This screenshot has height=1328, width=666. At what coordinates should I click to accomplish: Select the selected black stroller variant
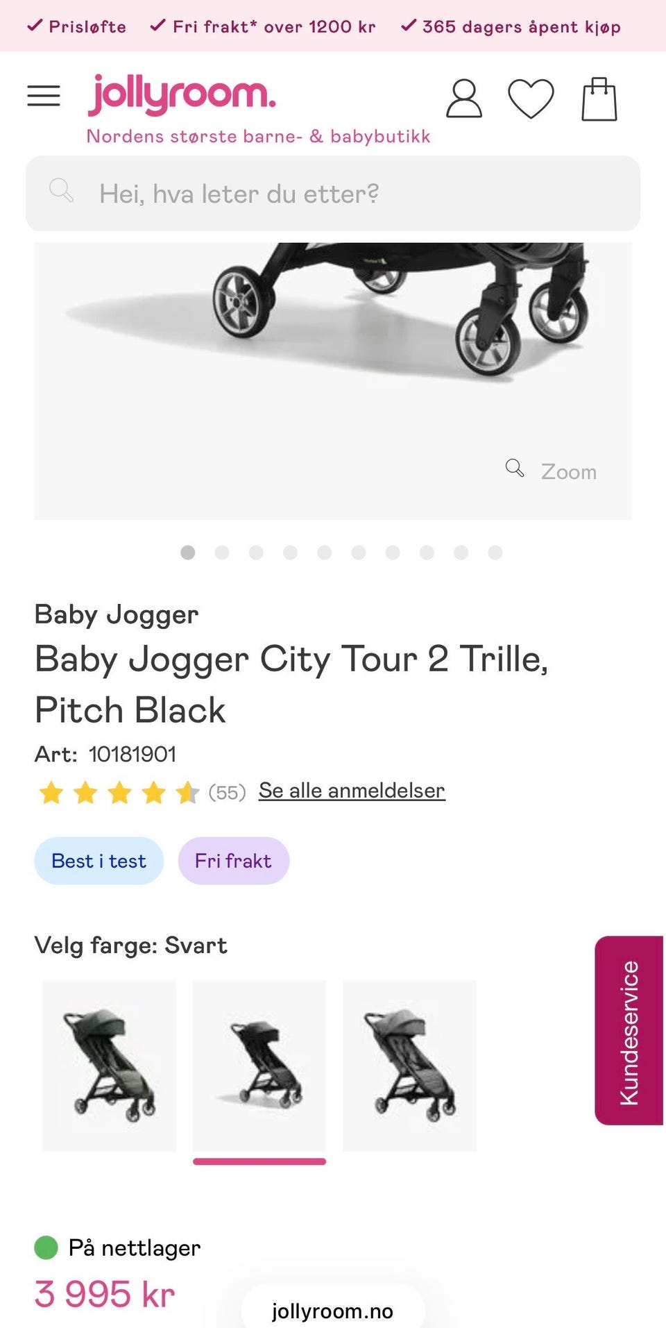click(259, 1066)
